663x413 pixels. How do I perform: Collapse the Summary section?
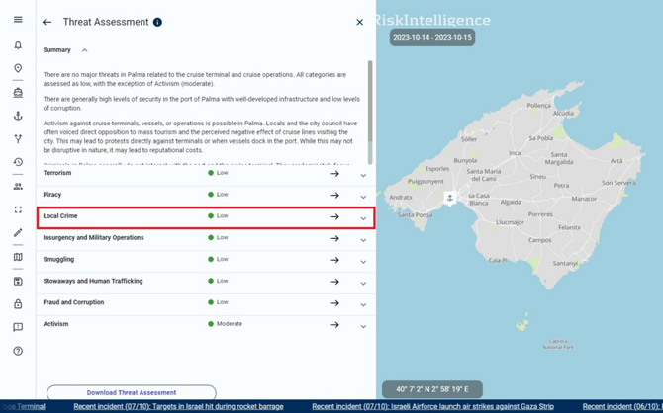85,50
